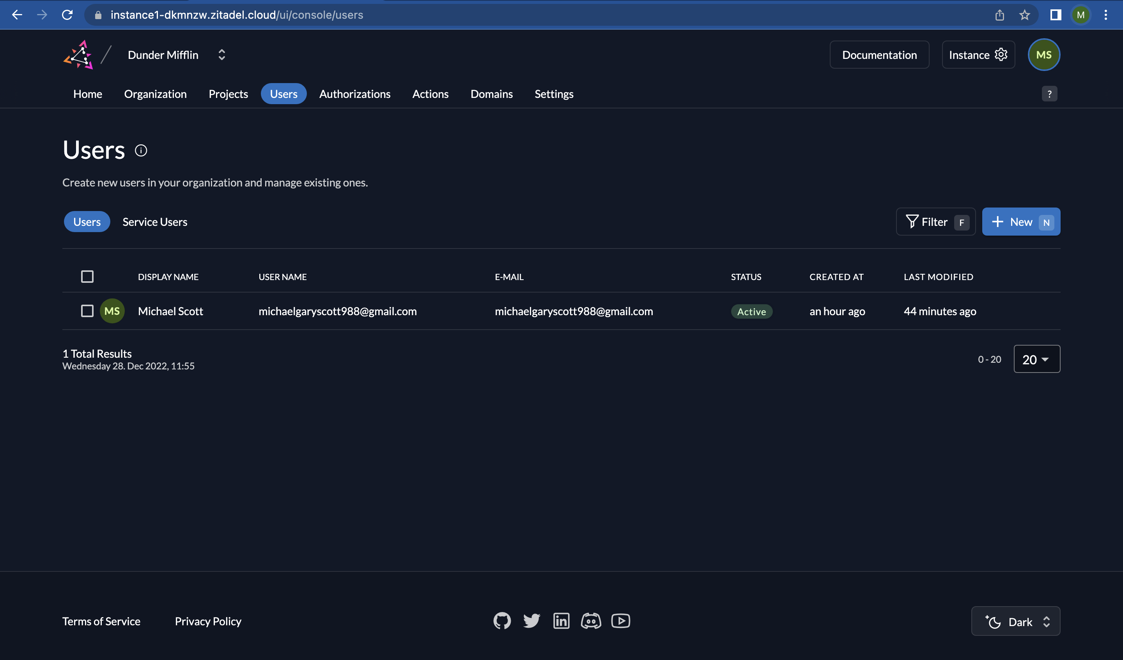
Task: Check the select-all users header checkbox
Action: coord(87,277)
